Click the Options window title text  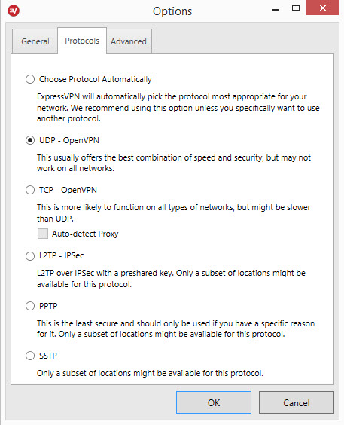[172, 11]
